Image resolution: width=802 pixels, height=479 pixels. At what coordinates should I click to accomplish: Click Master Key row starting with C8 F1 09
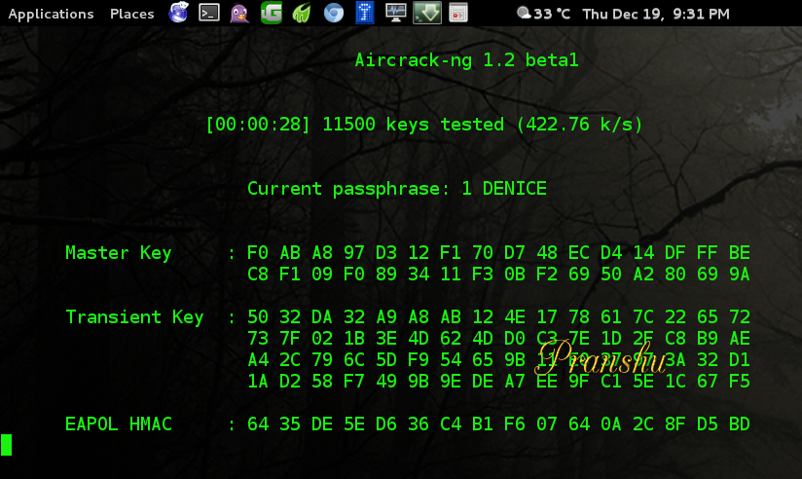(498, 275)
